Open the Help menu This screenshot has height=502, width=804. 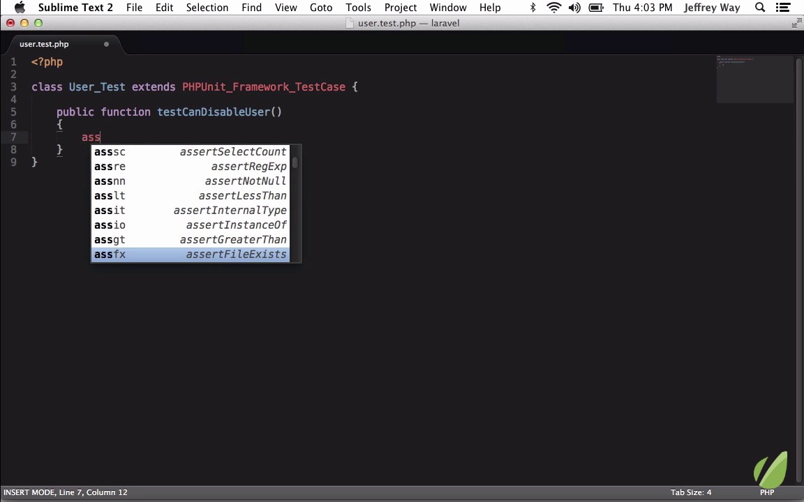[490, 8]
